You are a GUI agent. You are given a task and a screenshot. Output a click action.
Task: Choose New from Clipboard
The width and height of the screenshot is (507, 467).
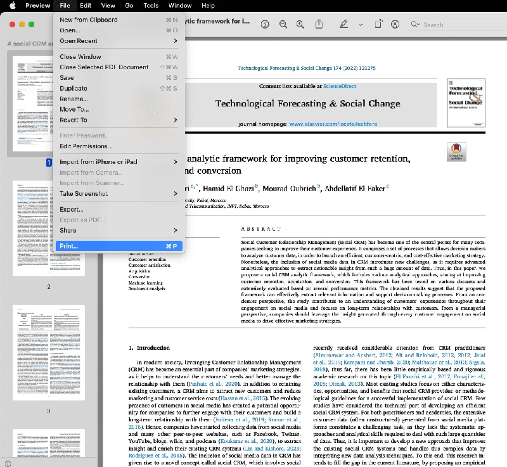tap(119, 20)
